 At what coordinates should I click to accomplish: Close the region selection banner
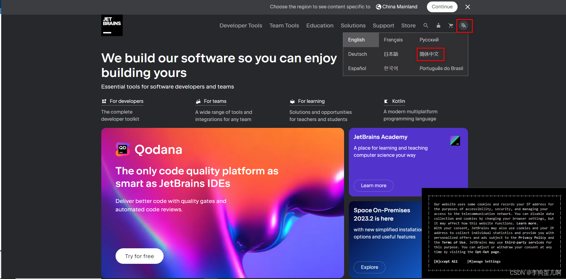tap(468, 7)
